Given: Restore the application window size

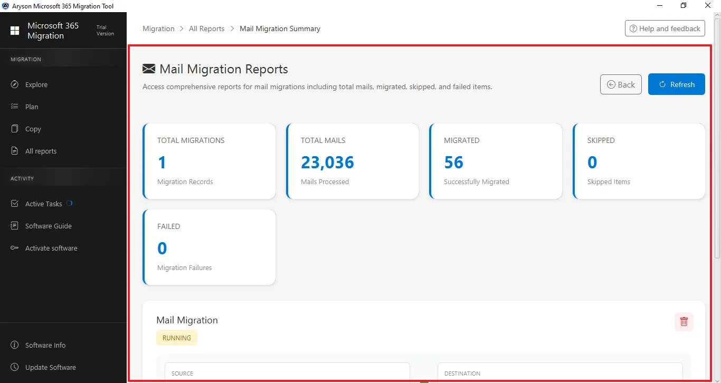Looking at the screenshot, I should click(x=684, y=6).
